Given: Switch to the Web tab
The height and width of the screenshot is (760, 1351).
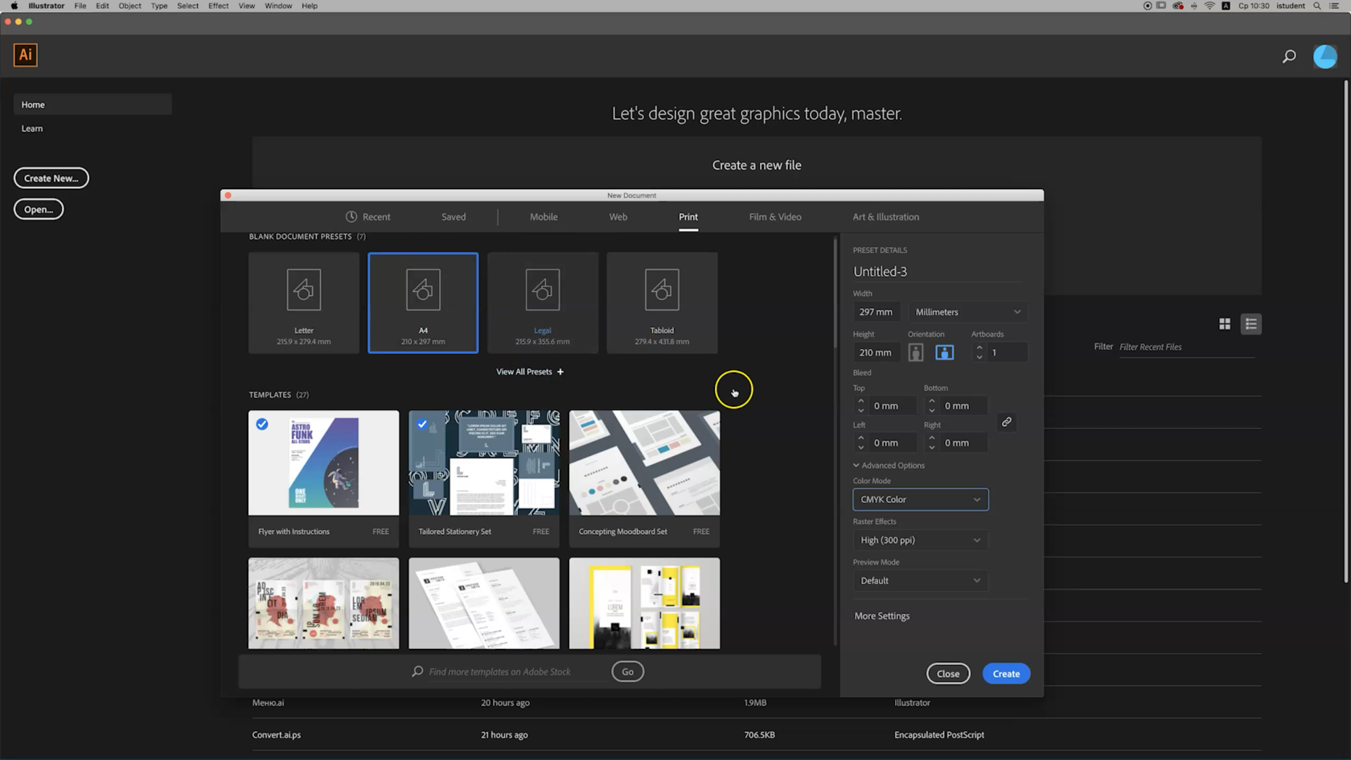Looking at the screenshot, I should point(618,217).
